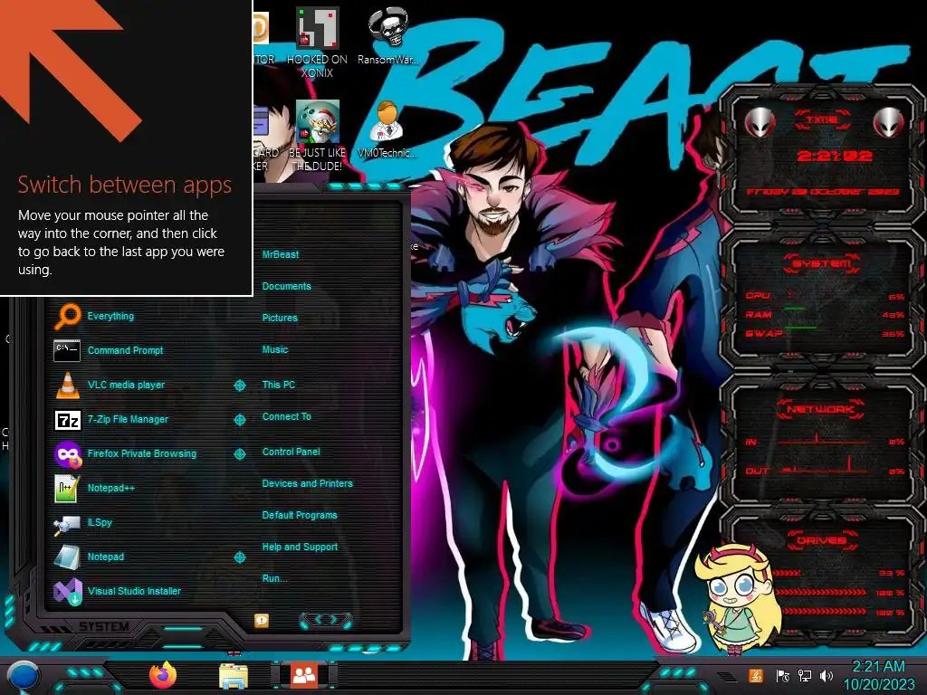Viewport: 927px width, 695px height.
Task: Click the taskbar clock showing 2:21 AM
Action: coord(878,675)
